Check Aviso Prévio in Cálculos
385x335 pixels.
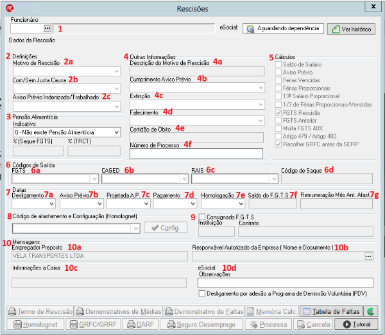point(278,73)
